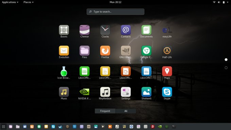The image size is (231, 130).
Task: Launch the yellow LibreOffice Draw icon
Action: [105, 71]
